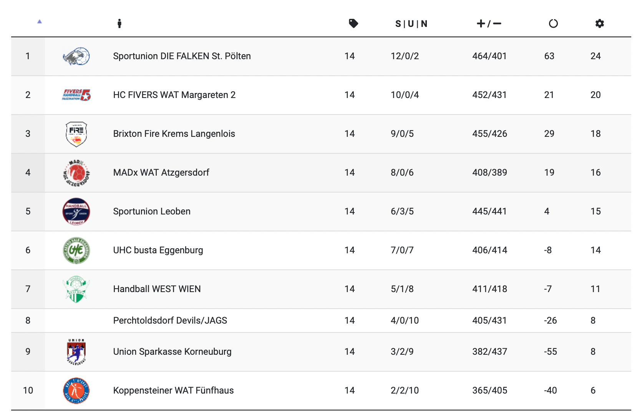Click the green UHC Eggenburg logo
The height and width of the screenshot is (412, 637).
tap(76, 251)
